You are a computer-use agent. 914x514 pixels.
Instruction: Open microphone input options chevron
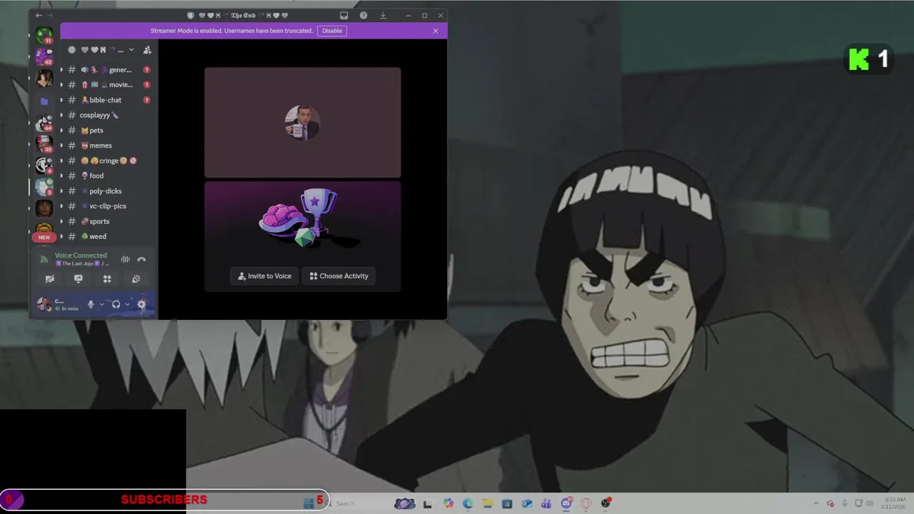[101, 304]
